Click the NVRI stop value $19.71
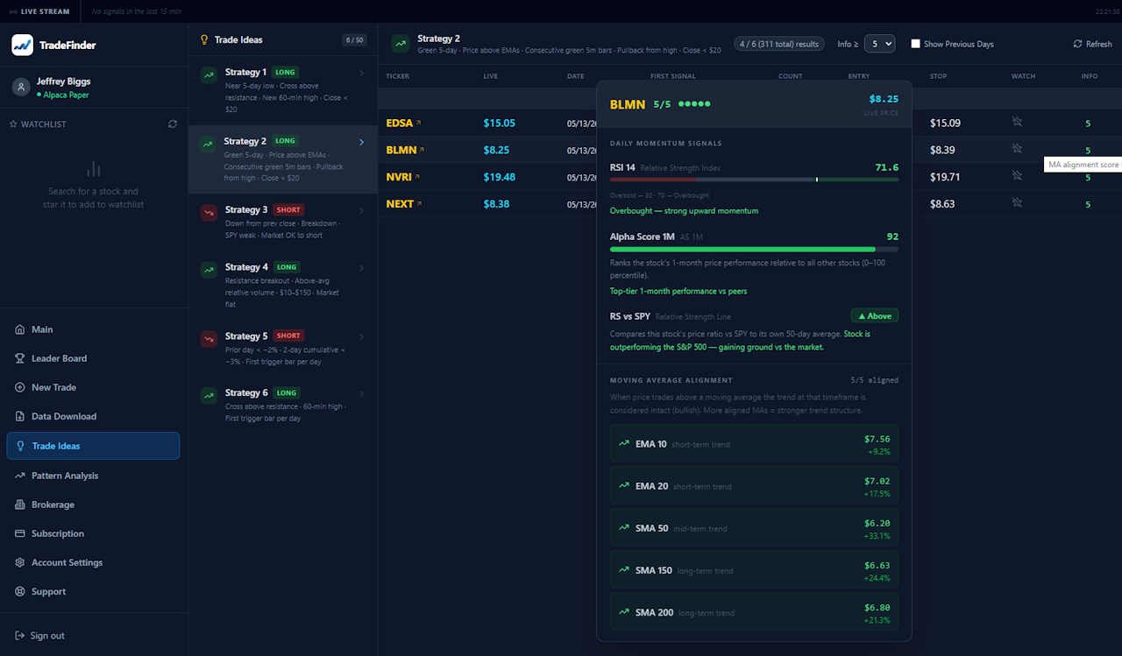 [x=945, y=177]
